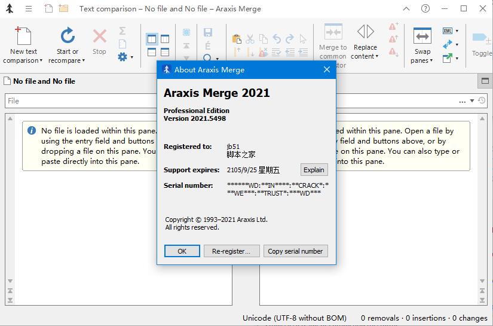
Task: Expand the arrow next to XML icon
Action: pyautogui.click(x=457, y=31)
